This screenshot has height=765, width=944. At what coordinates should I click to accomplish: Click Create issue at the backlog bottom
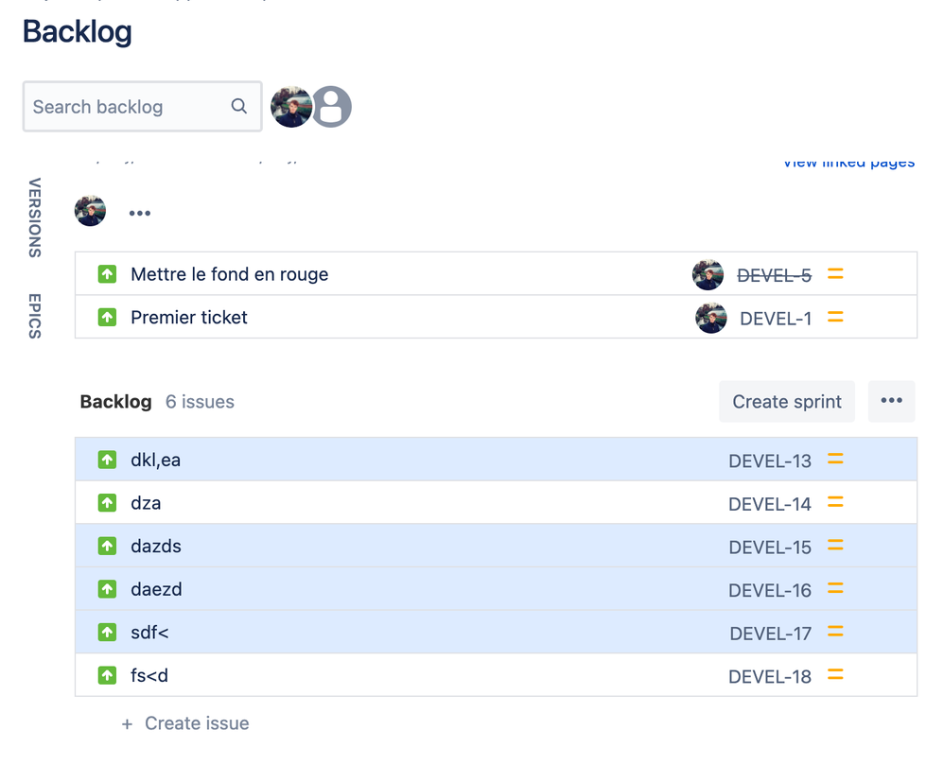185,722
